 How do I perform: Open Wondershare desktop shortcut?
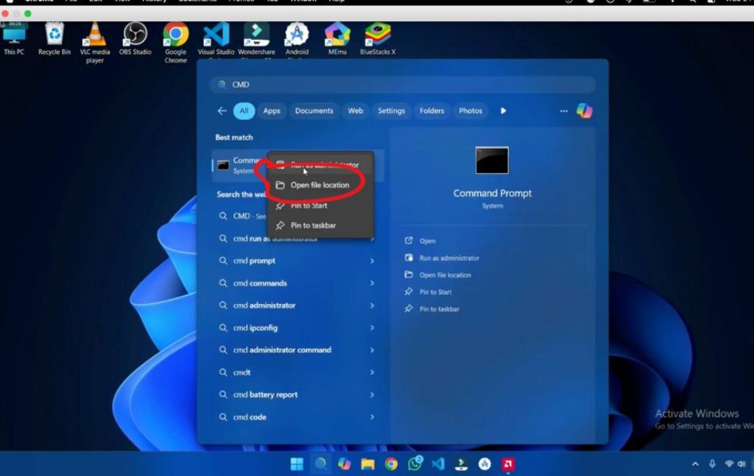(x=256, y=40)
